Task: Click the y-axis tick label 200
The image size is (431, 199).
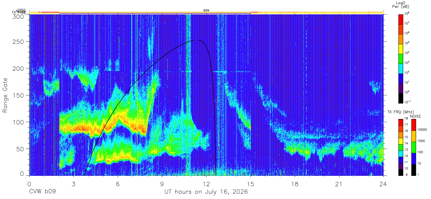Action: (19, 68)
